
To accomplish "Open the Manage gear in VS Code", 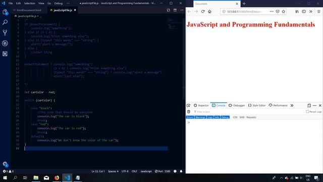I will point(5,164).
